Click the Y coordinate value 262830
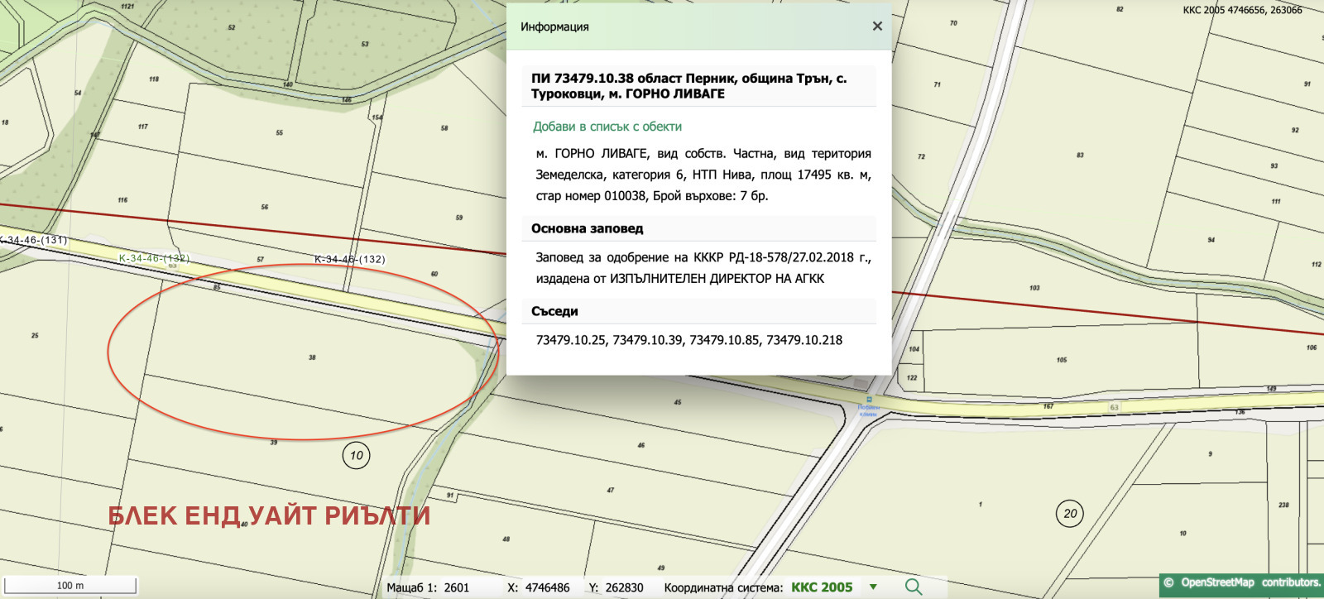 tap(624, 587)
